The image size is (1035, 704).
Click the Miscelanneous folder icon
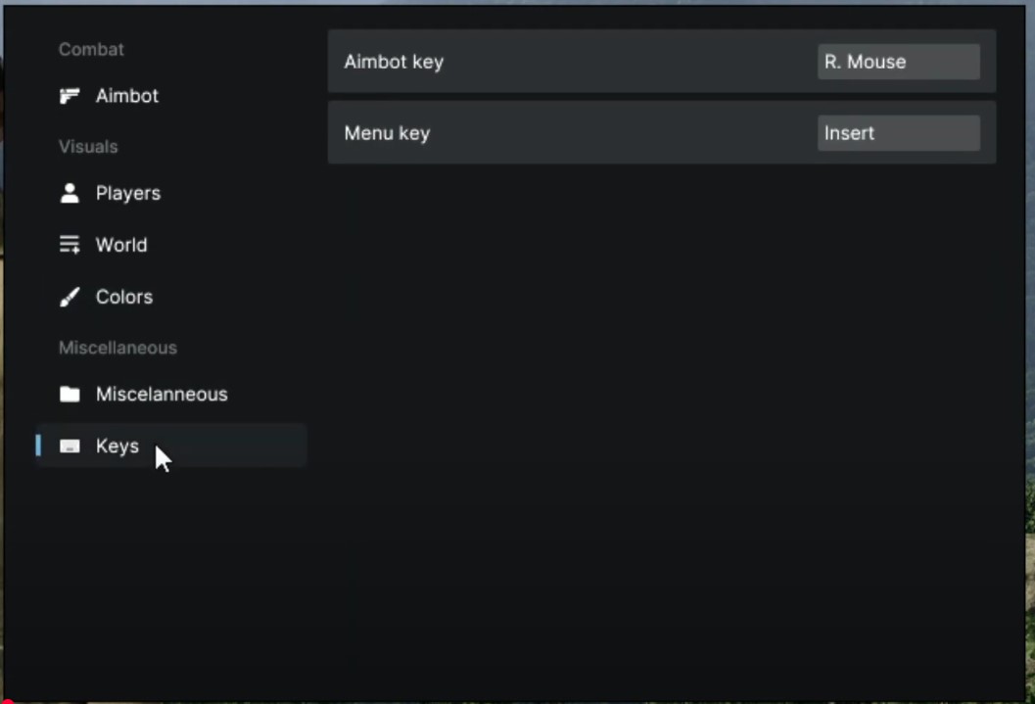coord(70,394)
